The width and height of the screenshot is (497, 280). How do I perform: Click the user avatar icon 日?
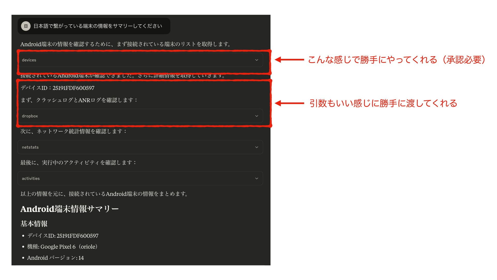tap(26, 26)
